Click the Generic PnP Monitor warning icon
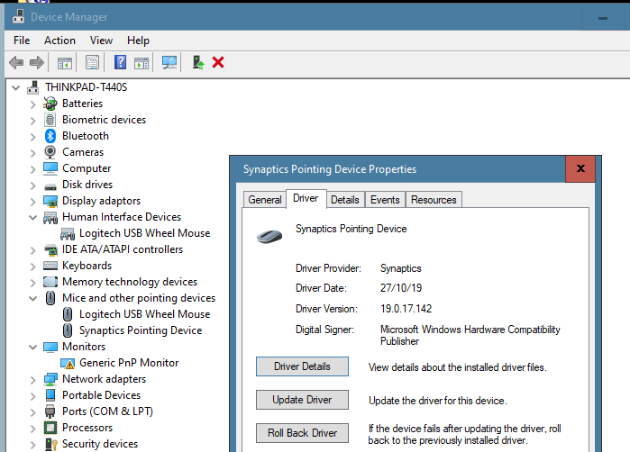Viewport: 630px width, 452px height. tap(68, 363)
